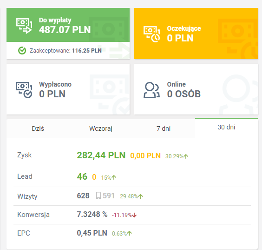Click the Wizyty count 628

83,196
